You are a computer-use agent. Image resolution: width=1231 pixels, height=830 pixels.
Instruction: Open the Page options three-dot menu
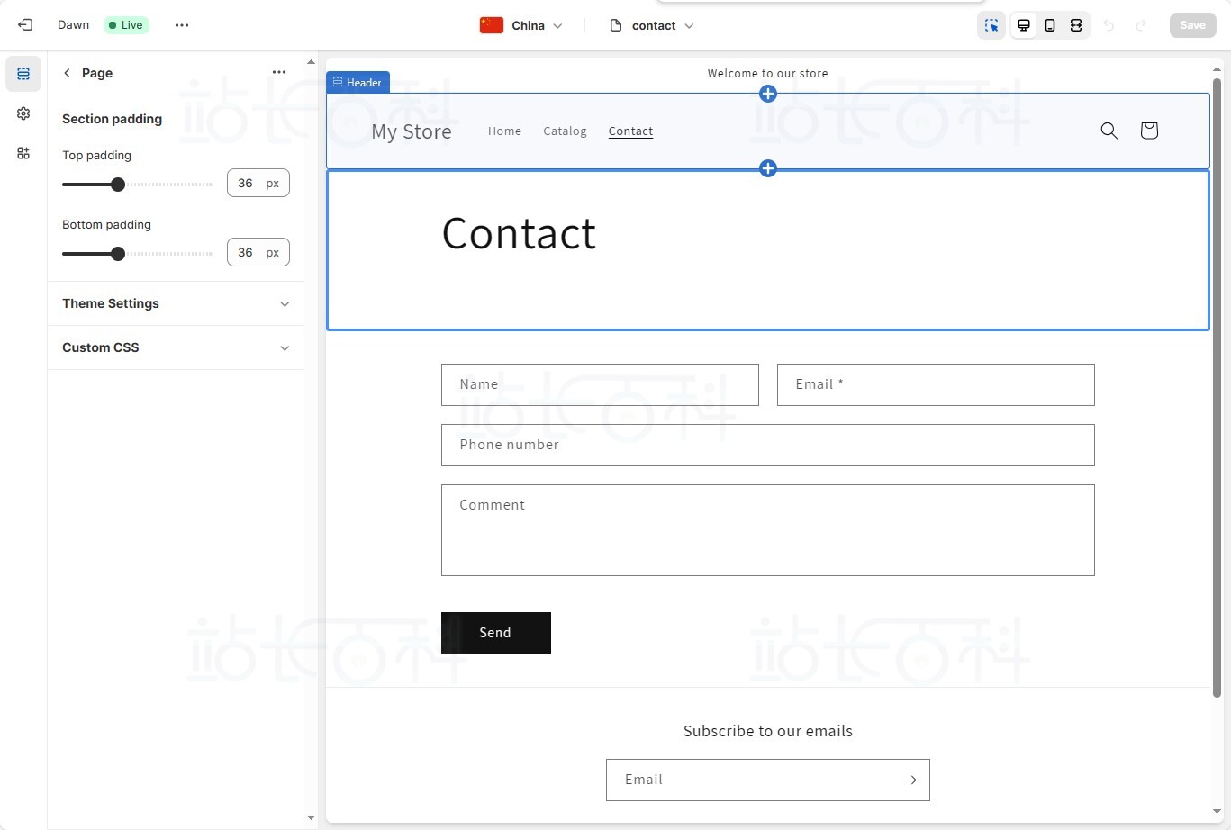pyautogui.click(x=279, y=72)
